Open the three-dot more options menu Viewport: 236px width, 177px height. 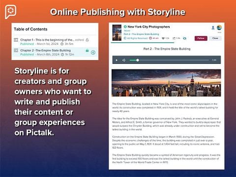(x=219, y=32)
